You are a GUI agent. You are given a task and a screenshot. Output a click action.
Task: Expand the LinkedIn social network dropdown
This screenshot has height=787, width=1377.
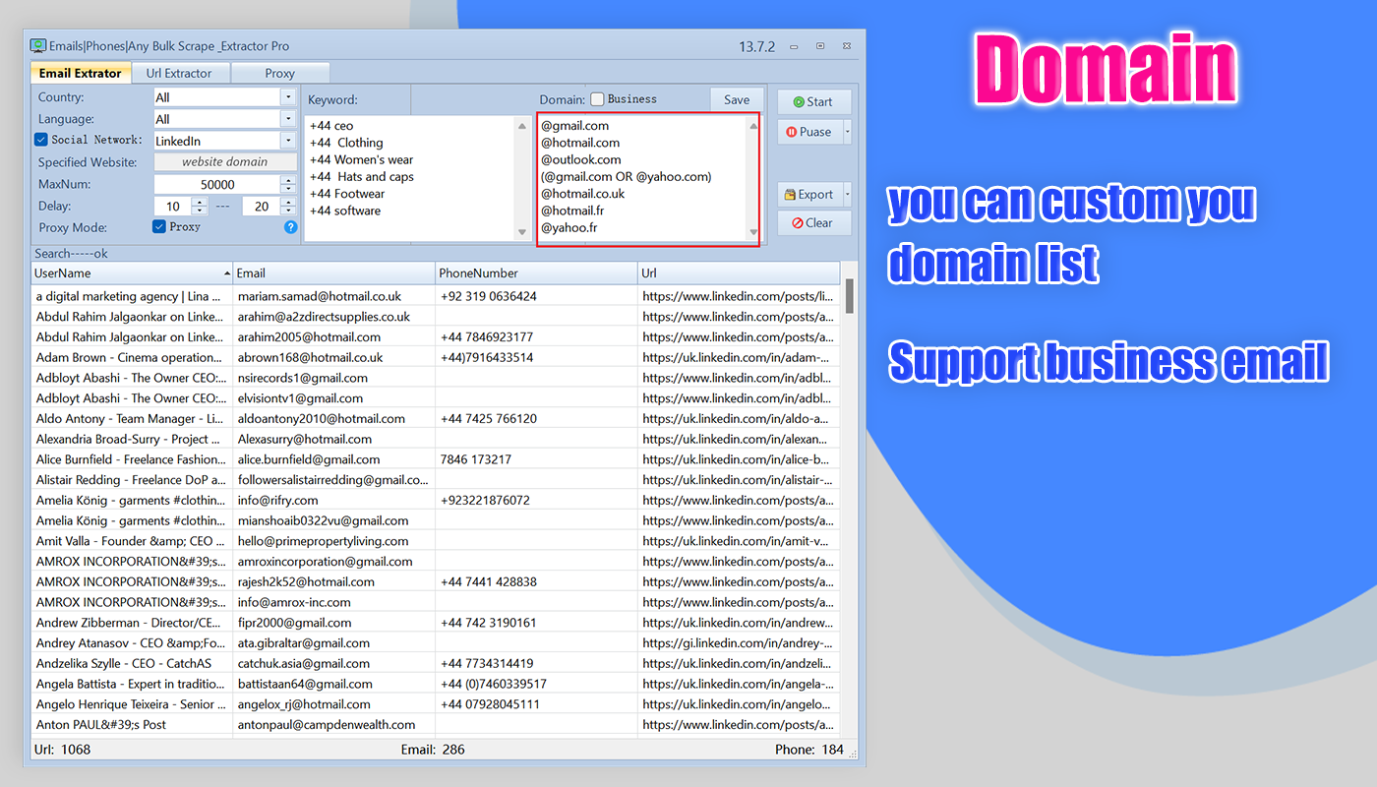(288, 141)
